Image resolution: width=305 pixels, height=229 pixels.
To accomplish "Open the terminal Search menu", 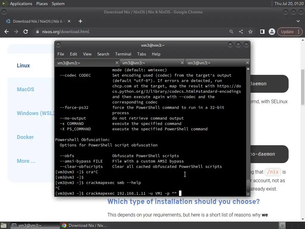I will 103,54.
